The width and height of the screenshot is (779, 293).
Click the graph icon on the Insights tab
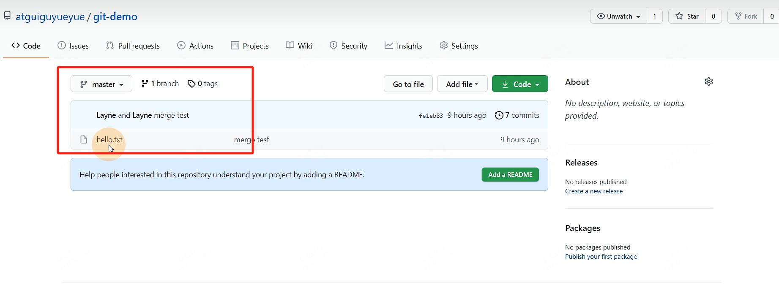(x=388, y=45)
